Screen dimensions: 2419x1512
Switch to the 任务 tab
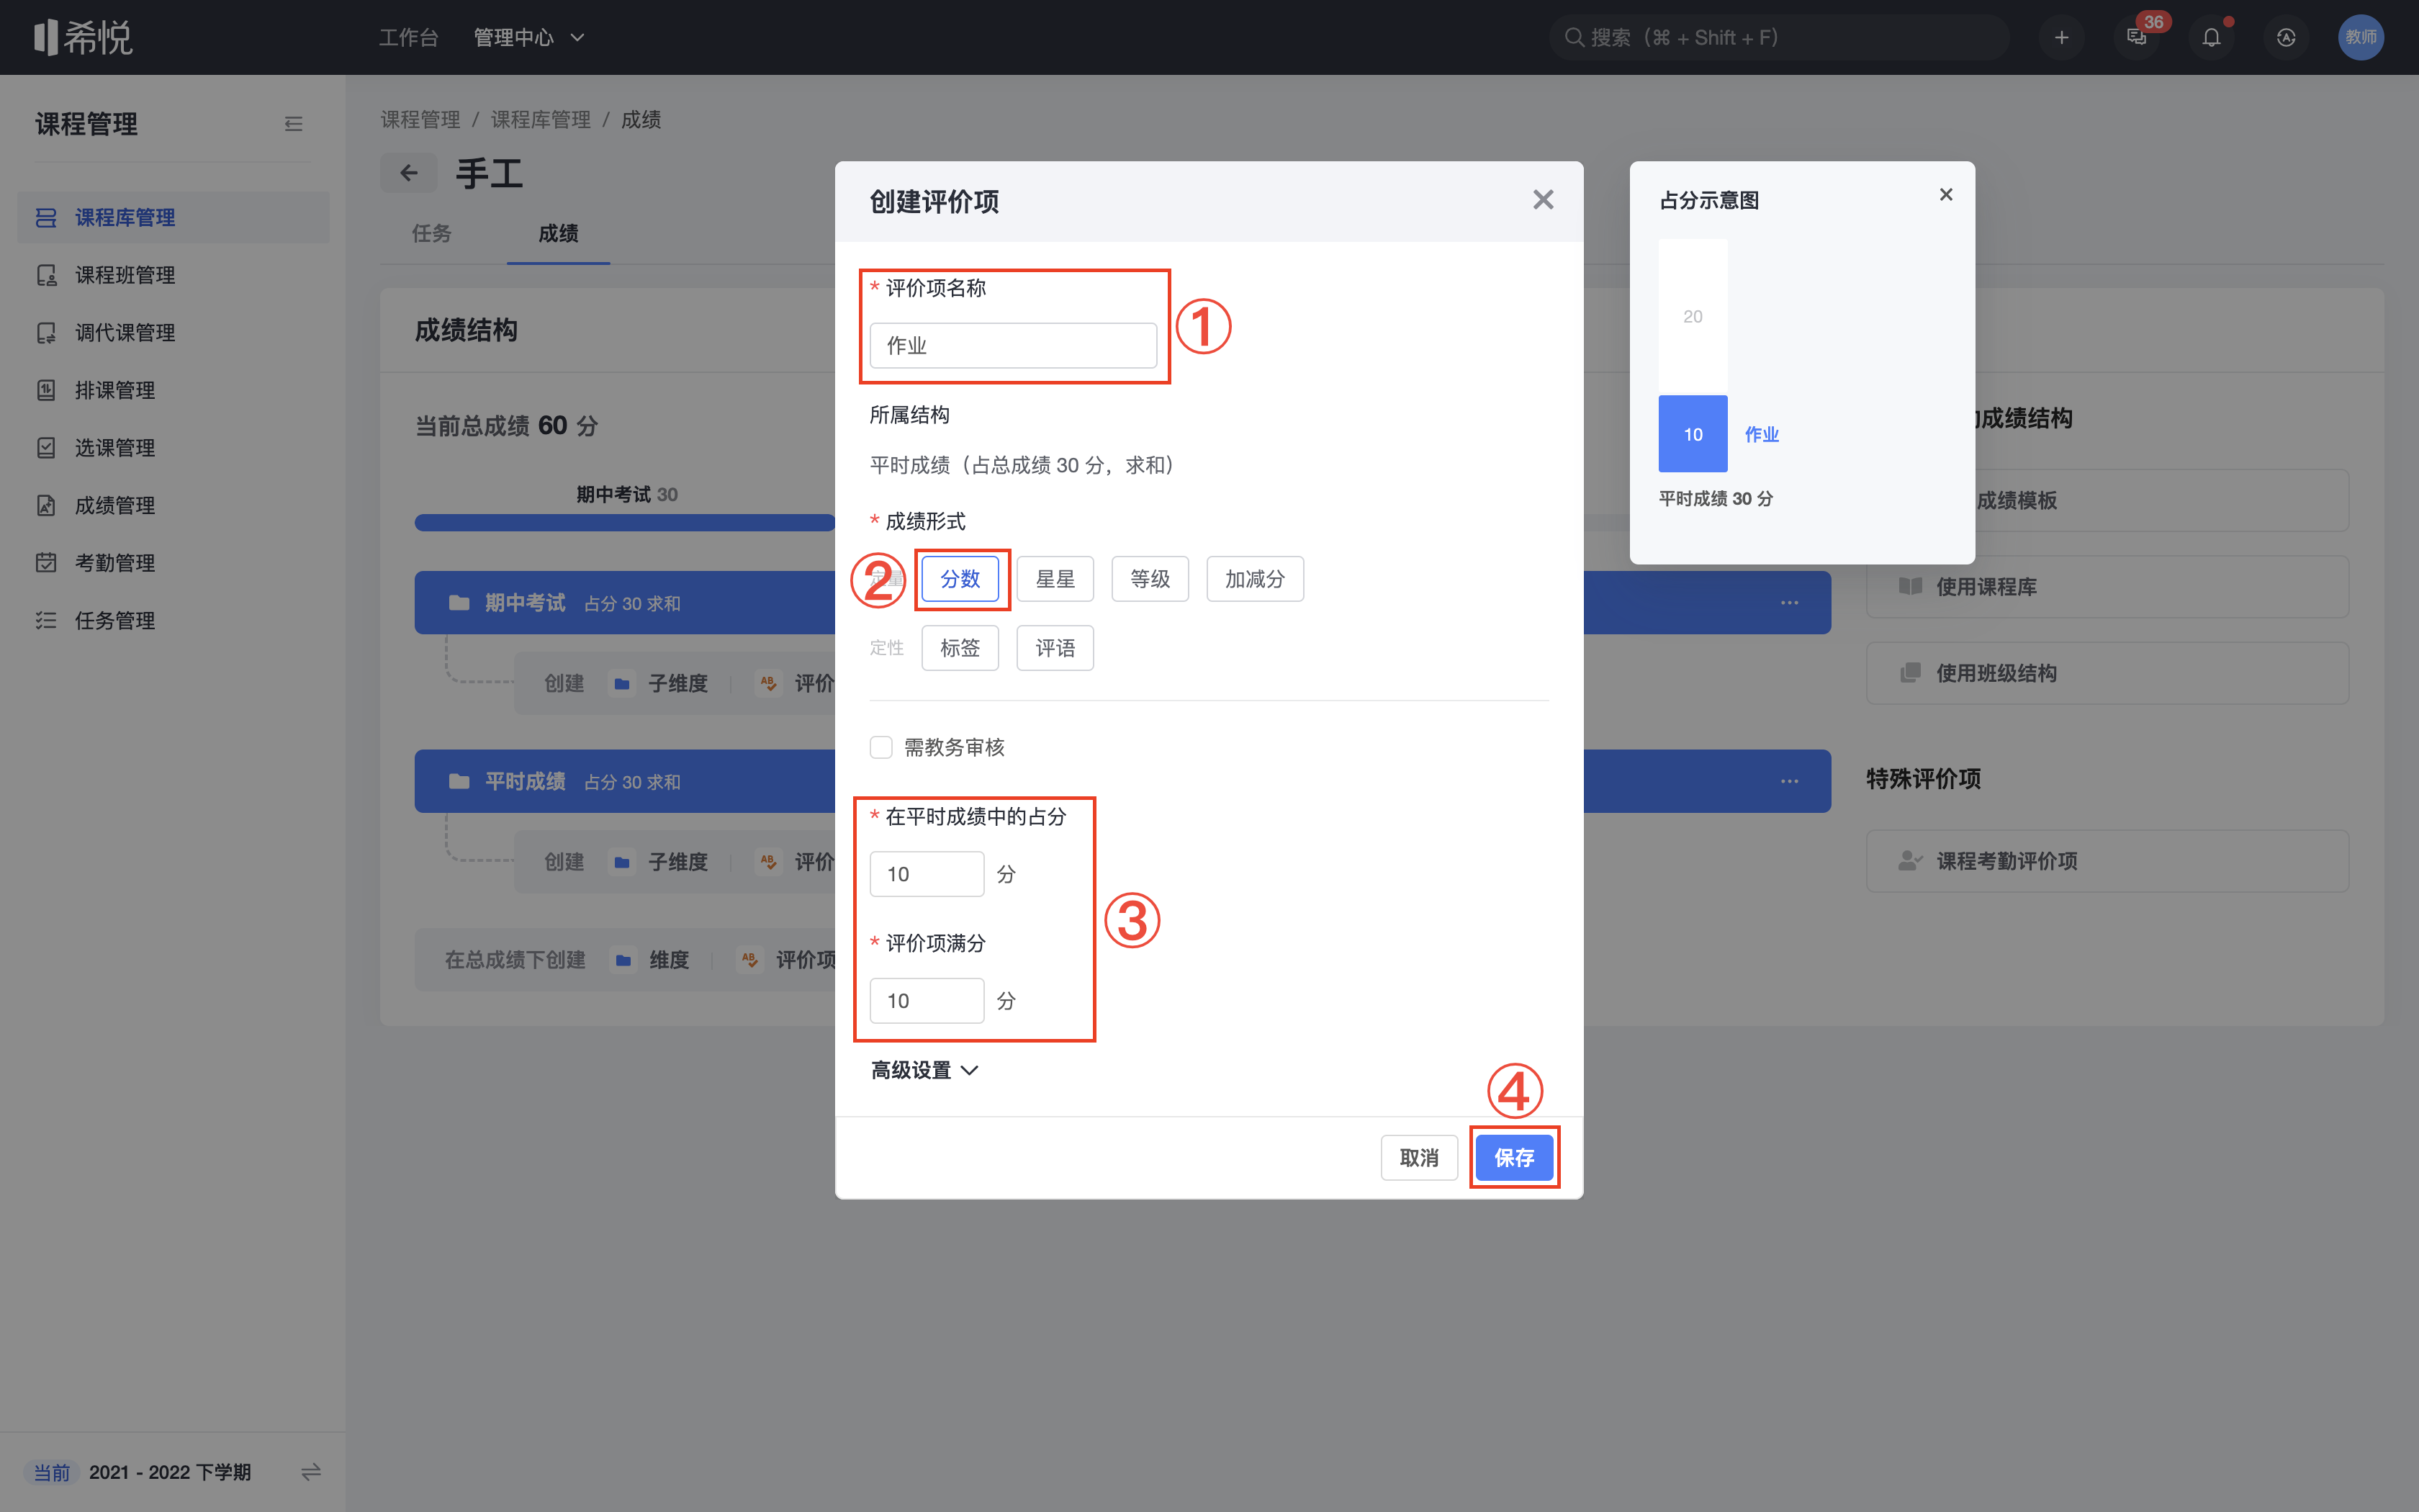432,233
